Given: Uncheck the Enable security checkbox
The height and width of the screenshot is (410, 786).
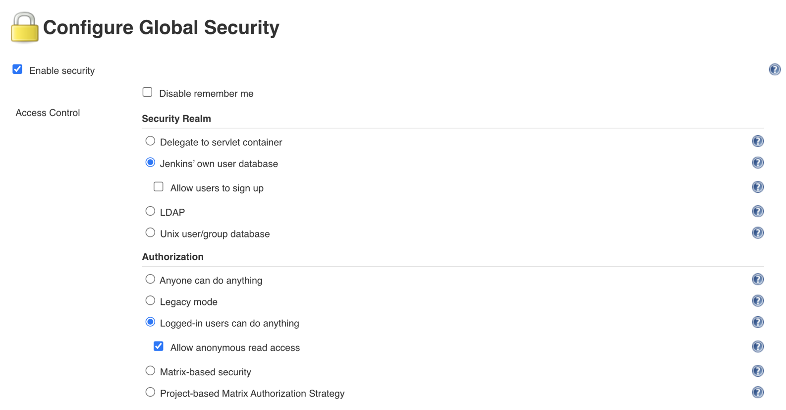Looking at the screenshot, I should tap(18, 69).
